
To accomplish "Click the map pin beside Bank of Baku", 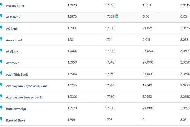I will coord(1,119).
